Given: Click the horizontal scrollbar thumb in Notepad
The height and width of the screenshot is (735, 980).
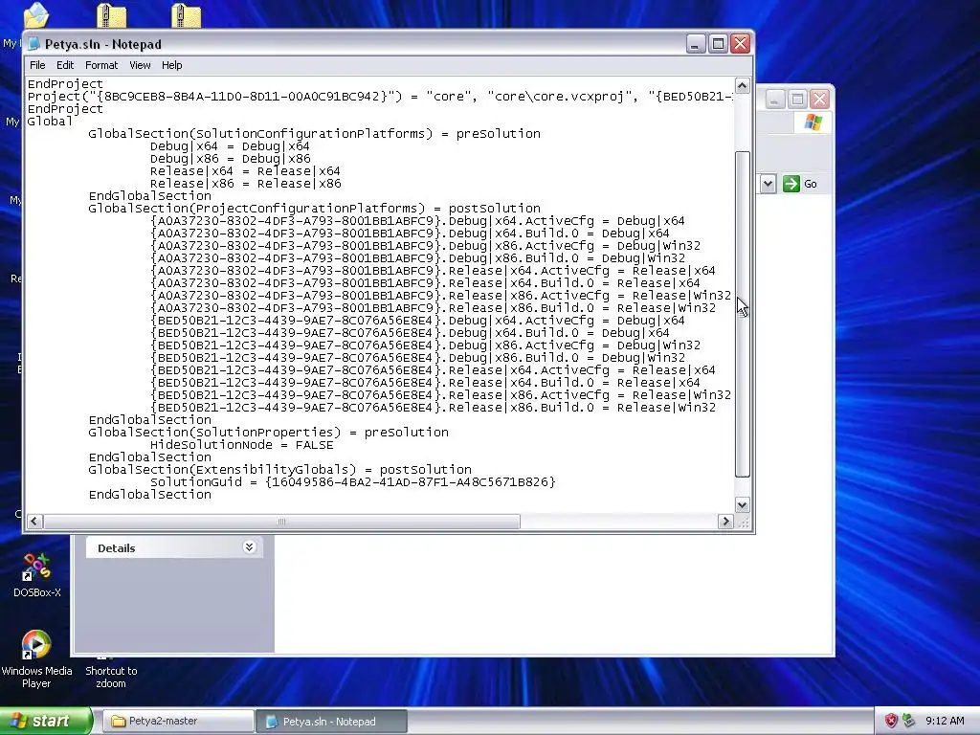Looking at the screenshot, I should 281,522.
